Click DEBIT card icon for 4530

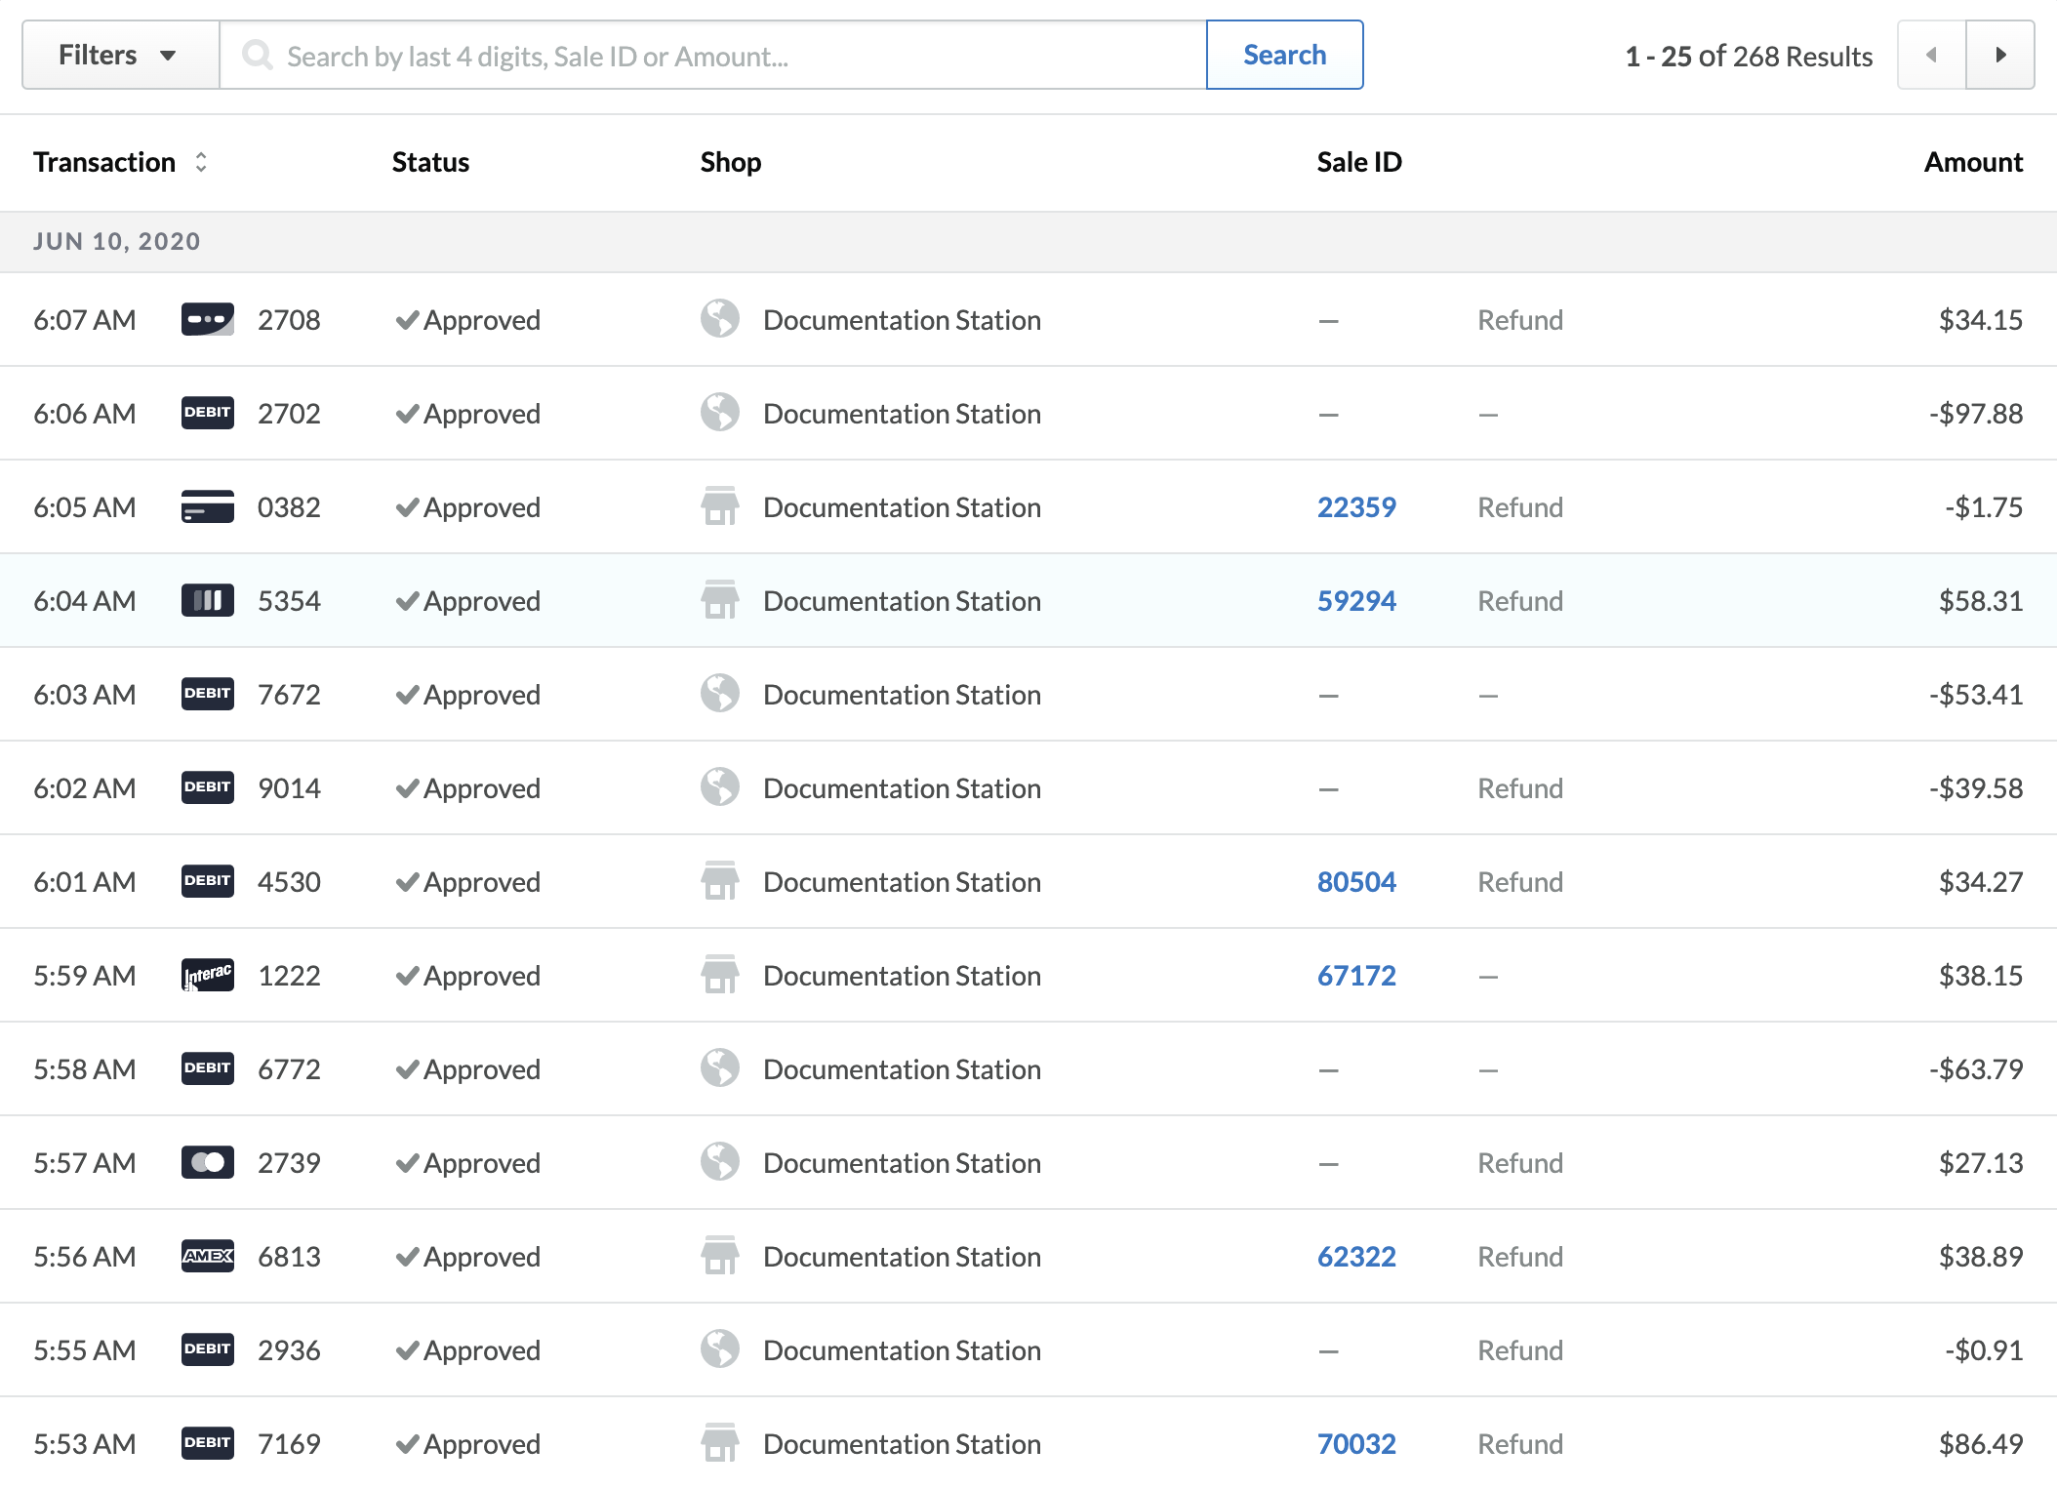[x=208, y=881]
